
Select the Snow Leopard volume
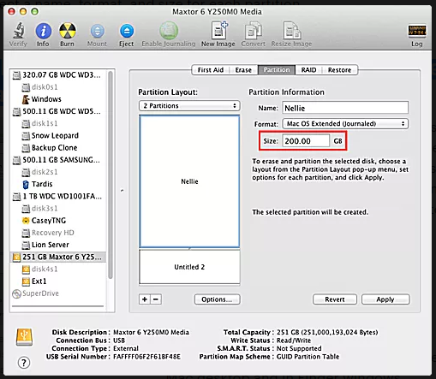pos(51,135)
